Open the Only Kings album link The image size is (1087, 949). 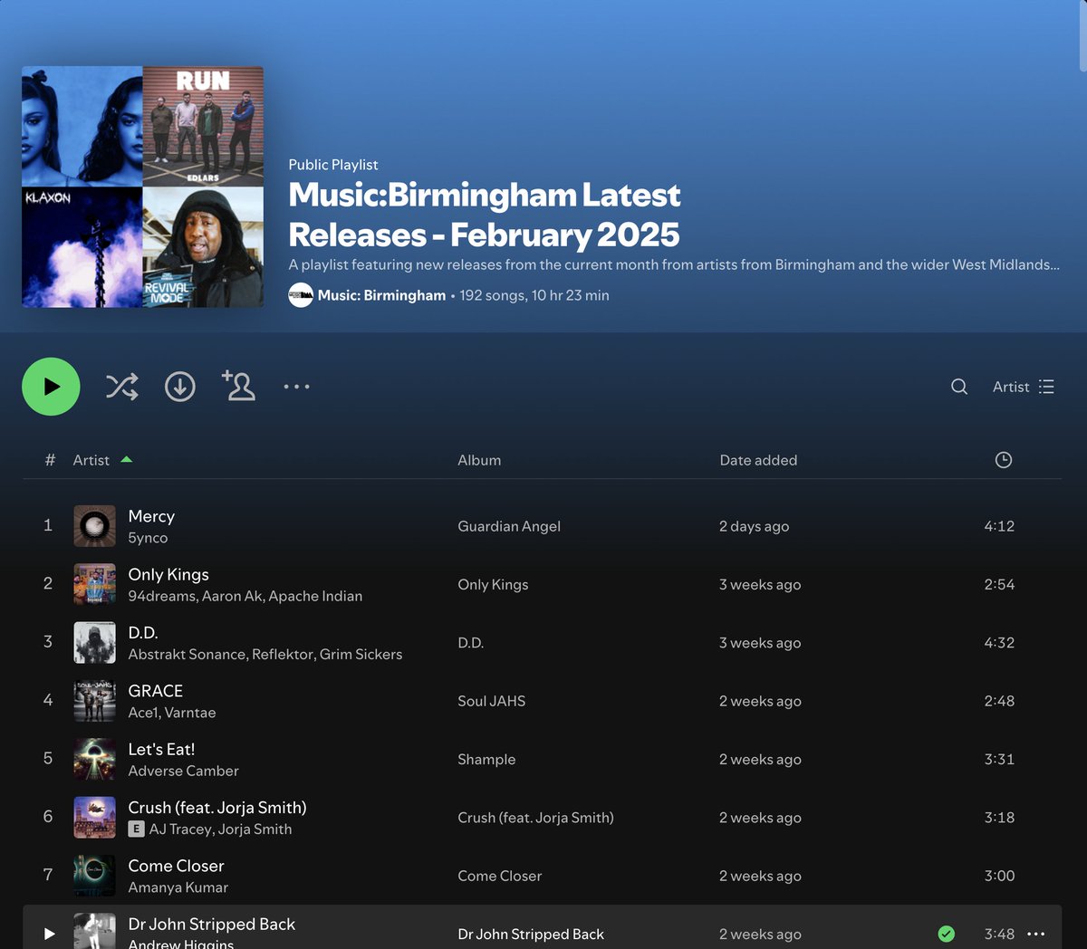pos(493,584)
